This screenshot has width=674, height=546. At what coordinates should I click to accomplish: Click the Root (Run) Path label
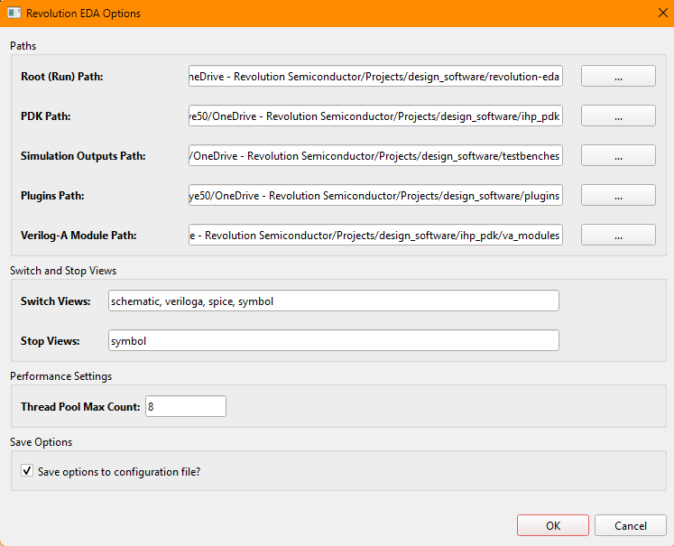(x=62, y=77)
